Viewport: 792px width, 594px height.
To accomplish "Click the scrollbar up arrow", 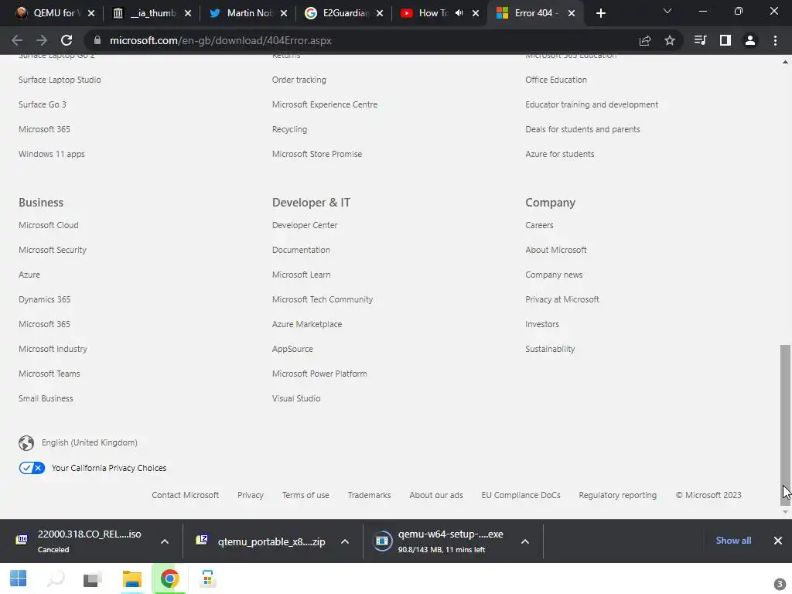I will pos(785,62).
